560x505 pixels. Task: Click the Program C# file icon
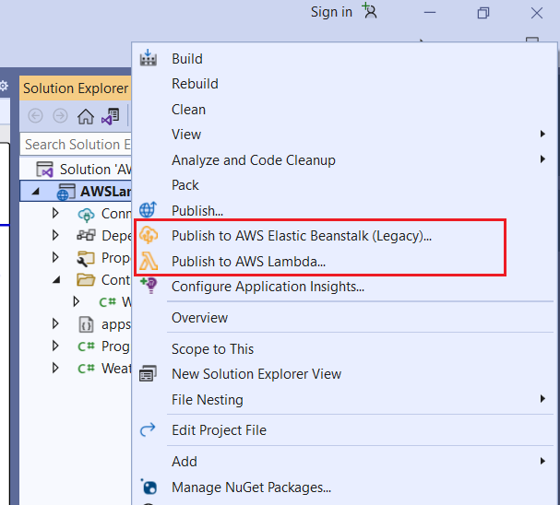(x=86, y=346)
